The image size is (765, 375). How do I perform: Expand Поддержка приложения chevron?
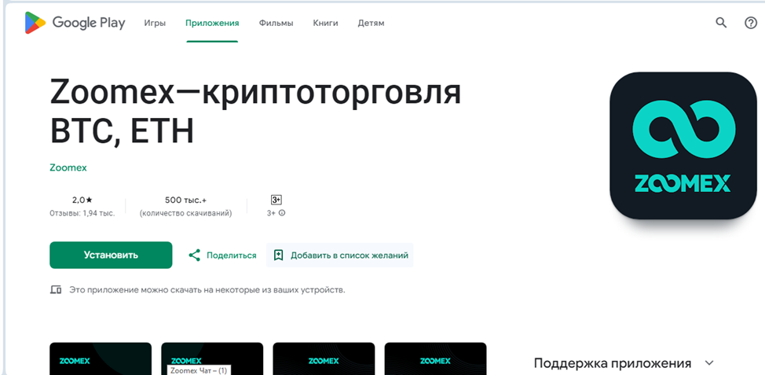[x=709, y=362]
